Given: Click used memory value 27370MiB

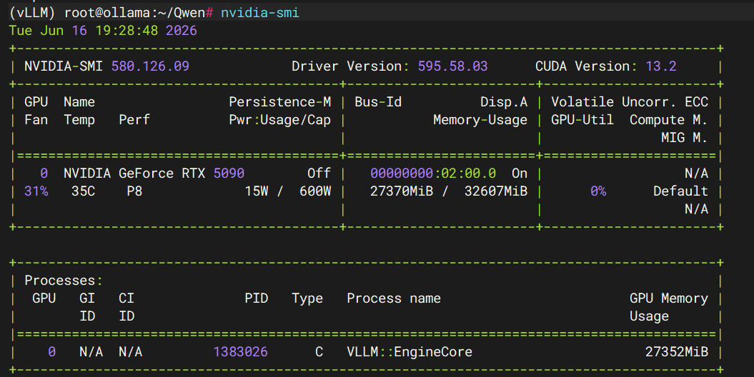Looking at the screenshot, I should (402, 191).
